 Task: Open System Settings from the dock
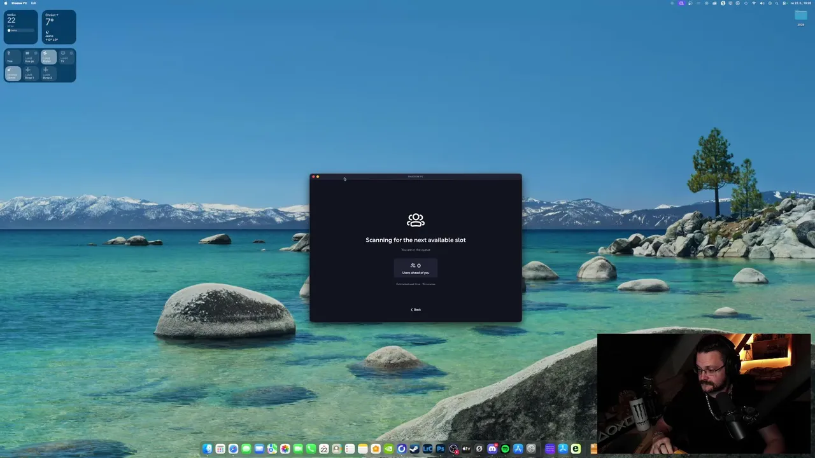pyautogui.click(x=531, y=448)
